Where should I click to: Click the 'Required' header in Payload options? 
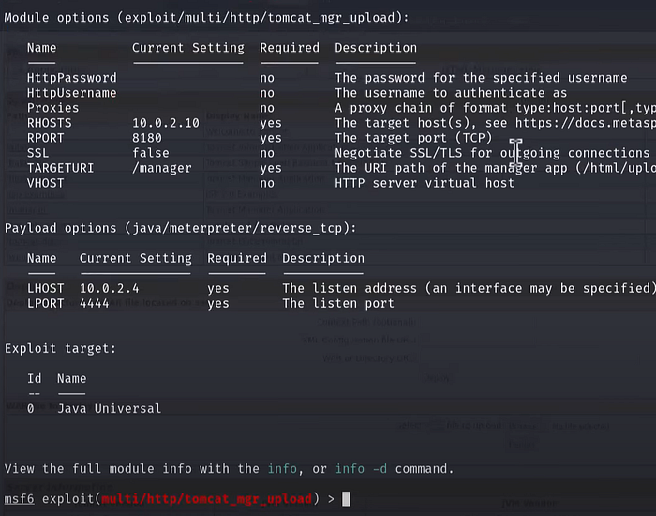point(237,258)
